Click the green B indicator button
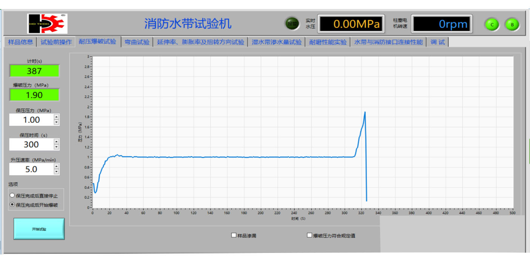Viewport: 530px width, 271px height. pos(512,24)
